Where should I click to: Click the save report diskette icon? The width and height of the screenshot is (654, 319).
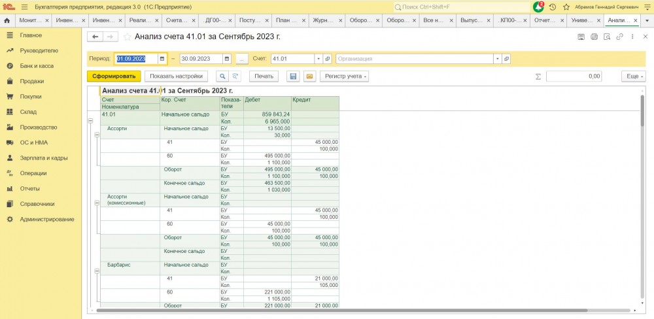point(293,76)
